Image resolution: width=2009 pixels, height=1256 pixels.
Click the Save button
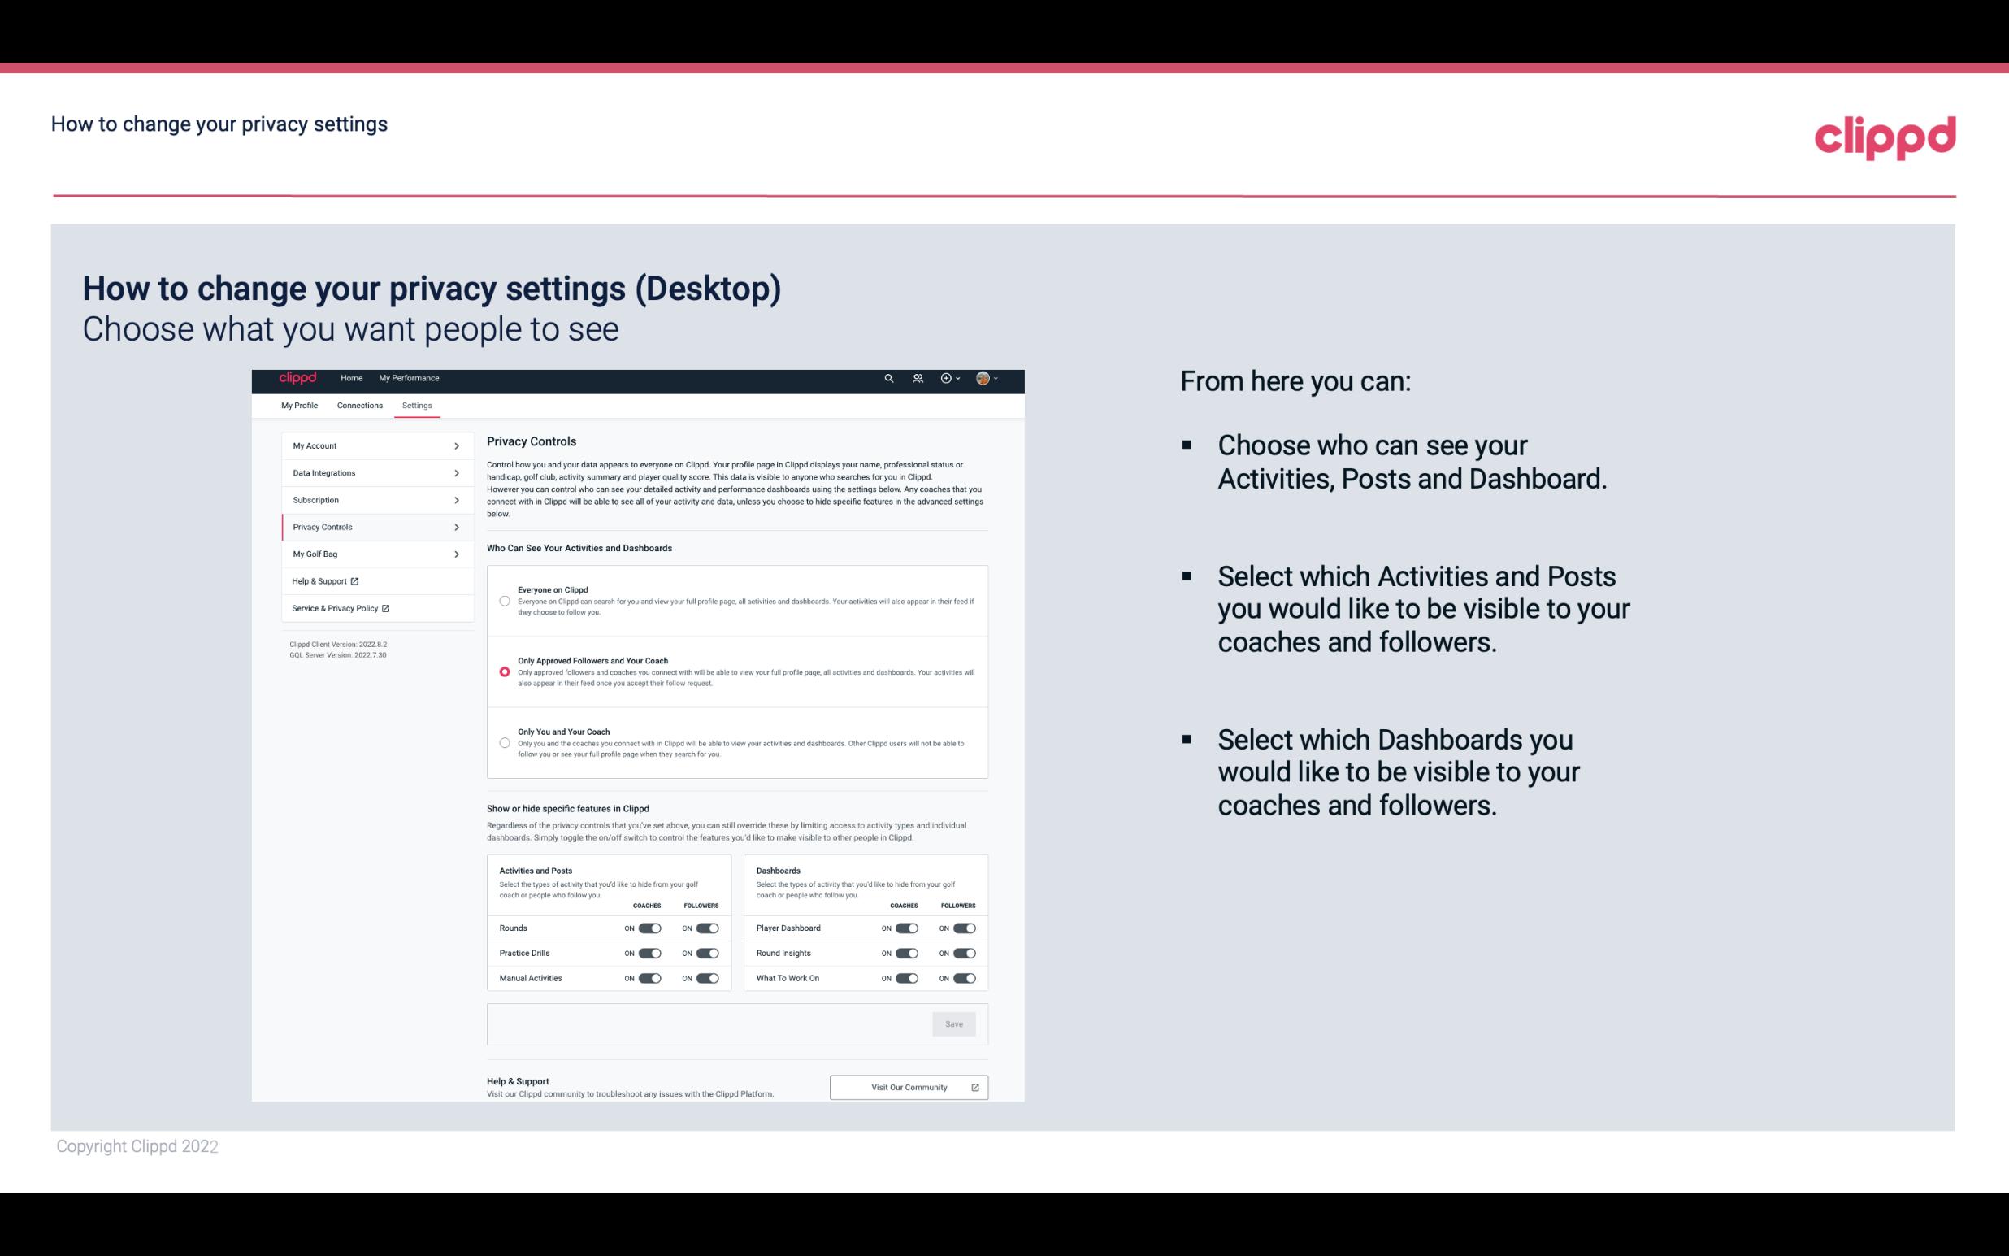point(955,1024)
